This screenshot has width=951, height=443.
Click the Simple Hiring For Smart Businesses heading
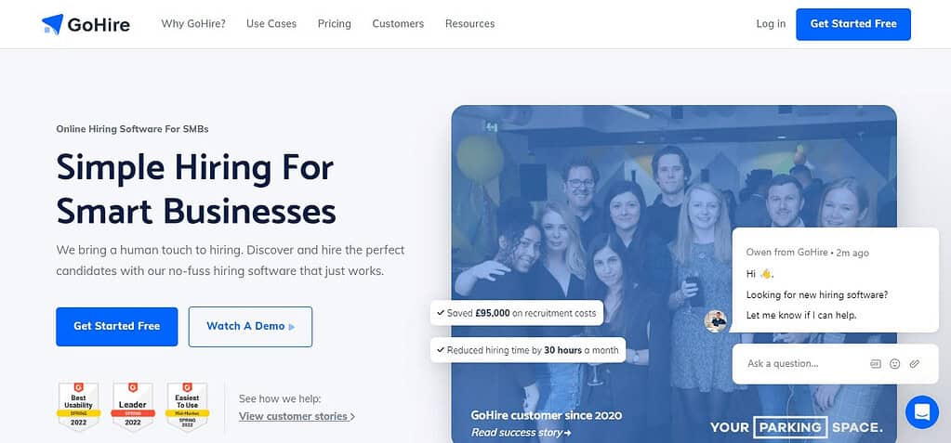196,189
